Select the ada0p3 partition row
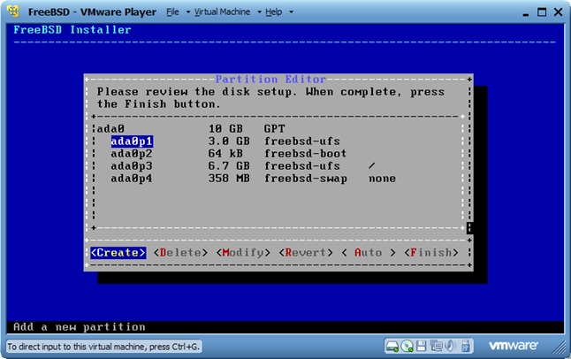Viewport: 571px width, 359px height. [278, 166]
